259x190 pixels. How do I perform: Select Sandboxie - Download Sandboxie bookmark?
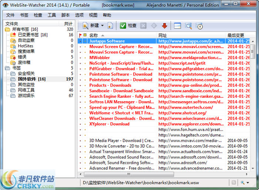(x=122, y=91)
